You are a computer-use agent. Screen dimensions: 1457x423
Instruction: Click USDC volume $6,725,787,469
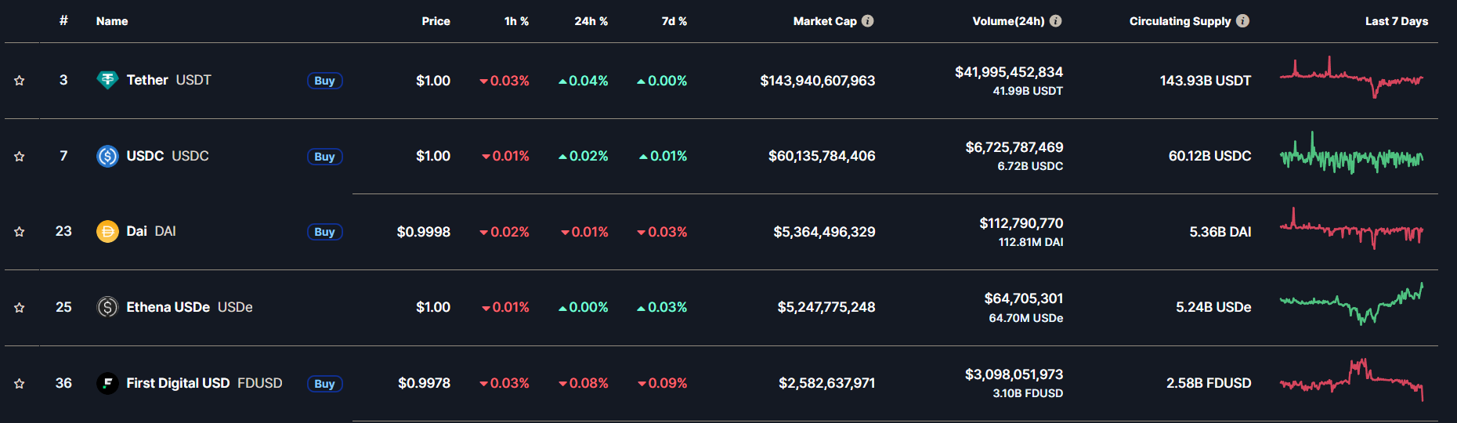point(1014,147)
